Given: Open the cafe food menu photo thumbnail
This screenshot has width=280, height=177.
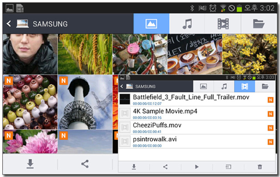Looking at the screenshot, I should 195,54.
